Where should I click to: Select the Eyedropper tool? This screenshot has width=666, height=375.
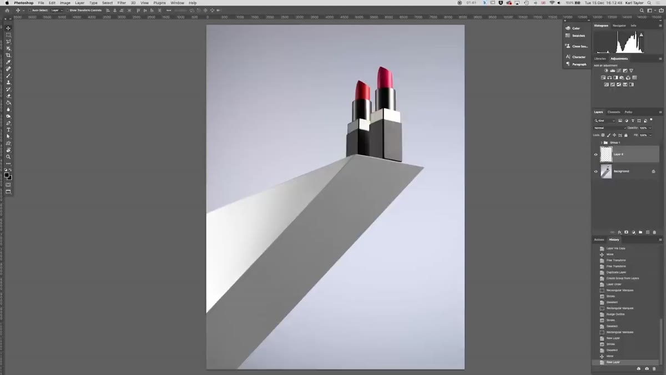click(x=8, y=62)
